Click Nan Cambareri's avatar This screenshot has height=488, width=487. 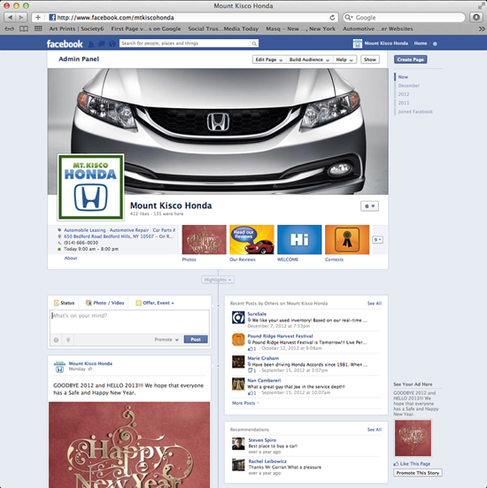pos(238,383)
